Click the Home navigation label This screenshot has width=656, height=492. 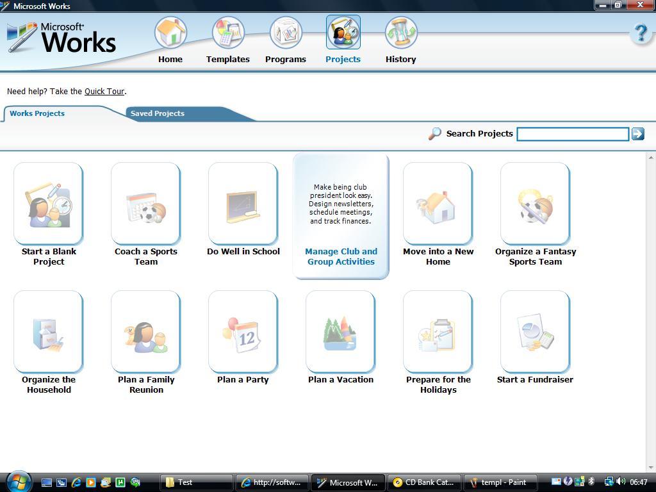pos(170,60)
